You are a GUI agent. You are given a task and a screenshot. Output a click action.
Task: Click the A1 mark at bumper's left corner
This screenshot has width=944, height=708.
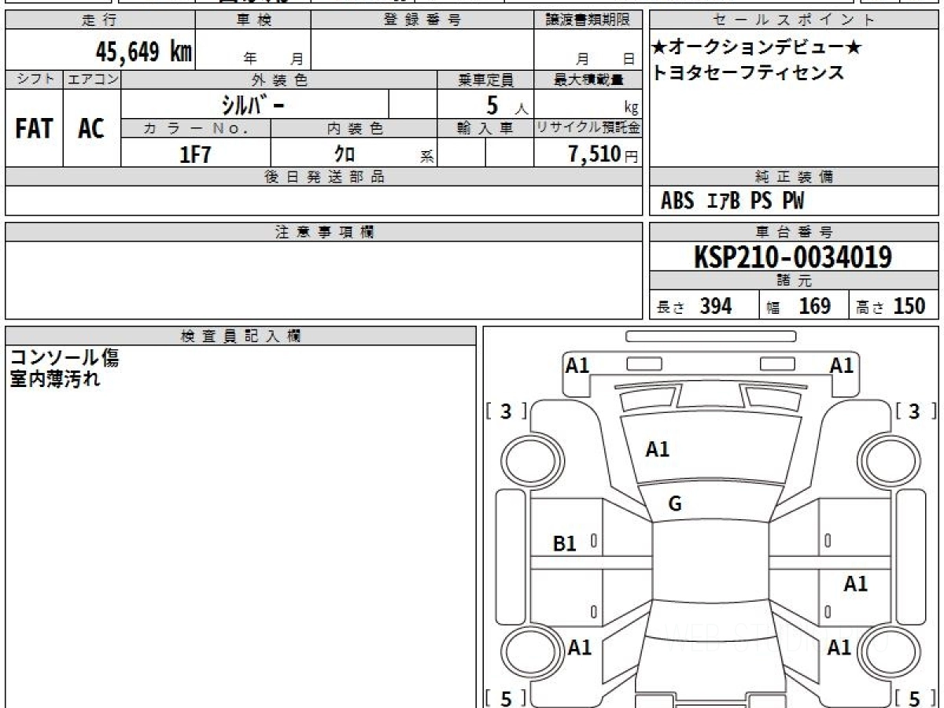[x=578, y=365]
